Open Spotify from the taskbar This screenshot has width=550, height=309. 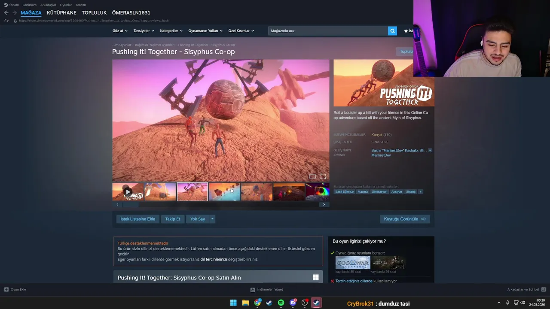pos(281,303)
